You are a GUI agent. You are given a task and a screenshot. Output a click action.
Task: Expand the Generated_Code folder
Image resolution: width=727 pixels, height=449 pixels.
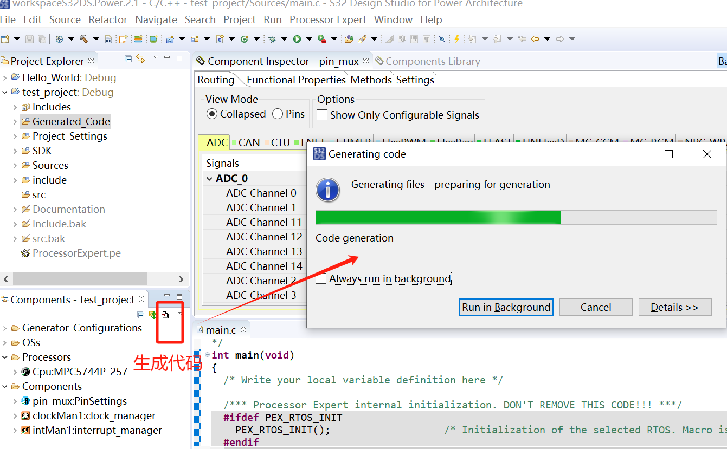(x=15, y=121)
